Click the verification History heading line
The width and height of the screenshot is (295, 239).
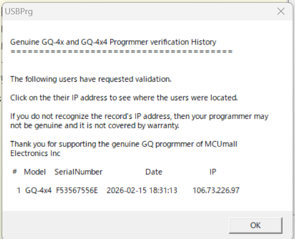click(113, 42)
